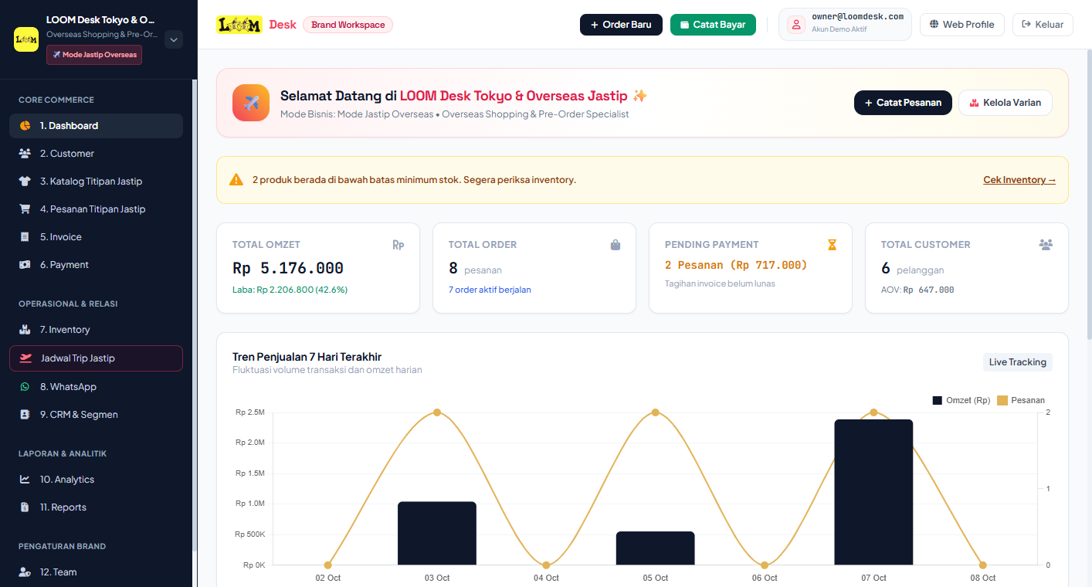Open the Dashboard menu item
The height and width of the screenshot is (587, 1092).
[96, 126]
